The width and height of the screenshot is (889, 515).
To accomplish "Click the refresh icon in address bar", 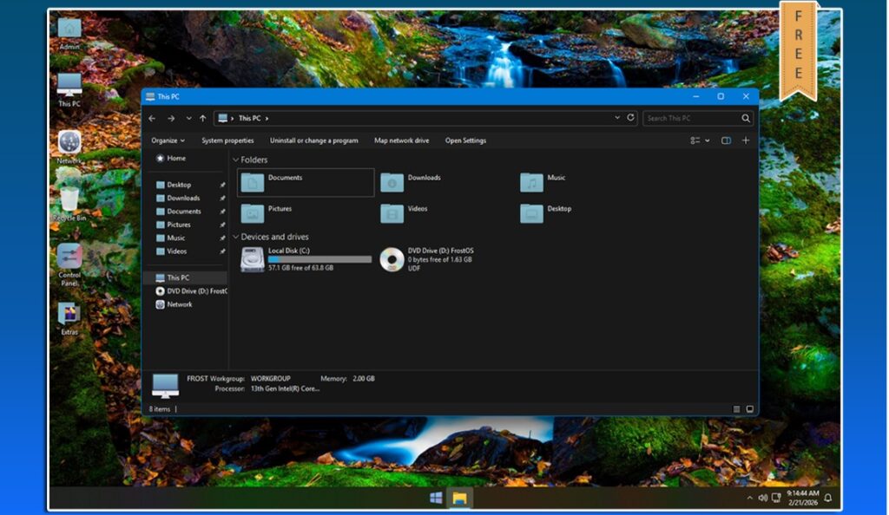I will tap(631, 118).
